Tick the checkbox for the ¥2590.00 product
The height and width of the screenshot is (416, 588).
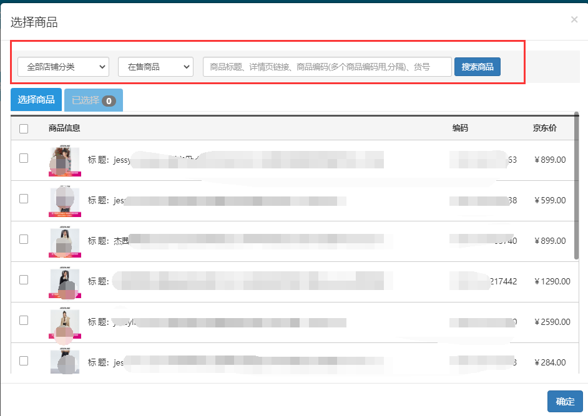click(x=24, y=321)
